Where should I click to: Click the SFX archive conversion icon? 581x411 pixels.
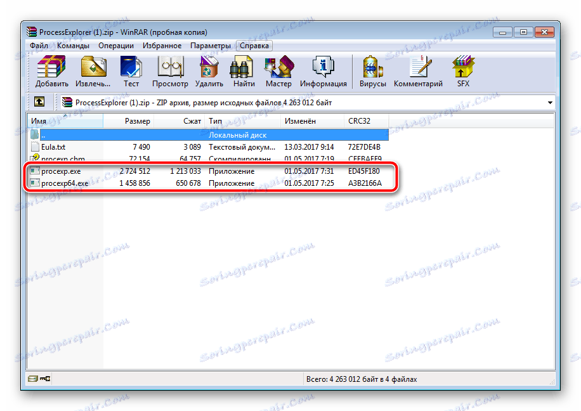pyautogui.click(x=463, y=72)
